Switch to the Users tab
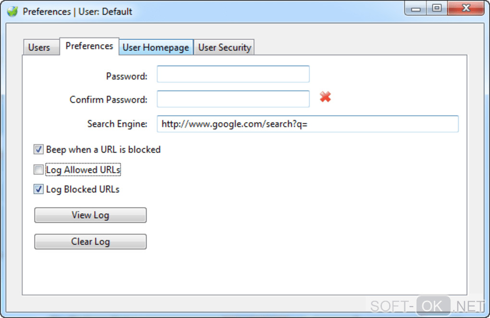This screenshot has height=318, width=490. (39, 47)
